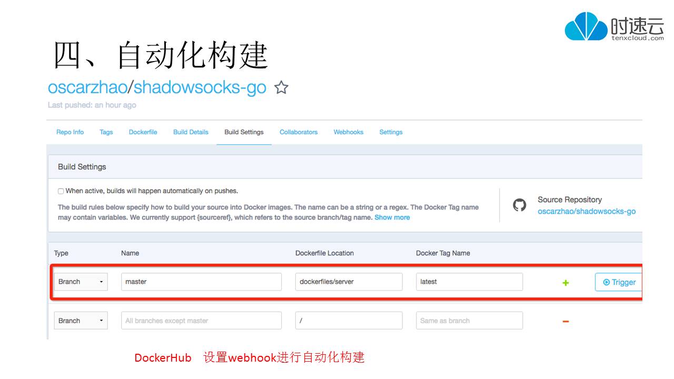This screenshot has height=379, width=674.
Task: Open the Settings tab
Action: coord(391,132)
